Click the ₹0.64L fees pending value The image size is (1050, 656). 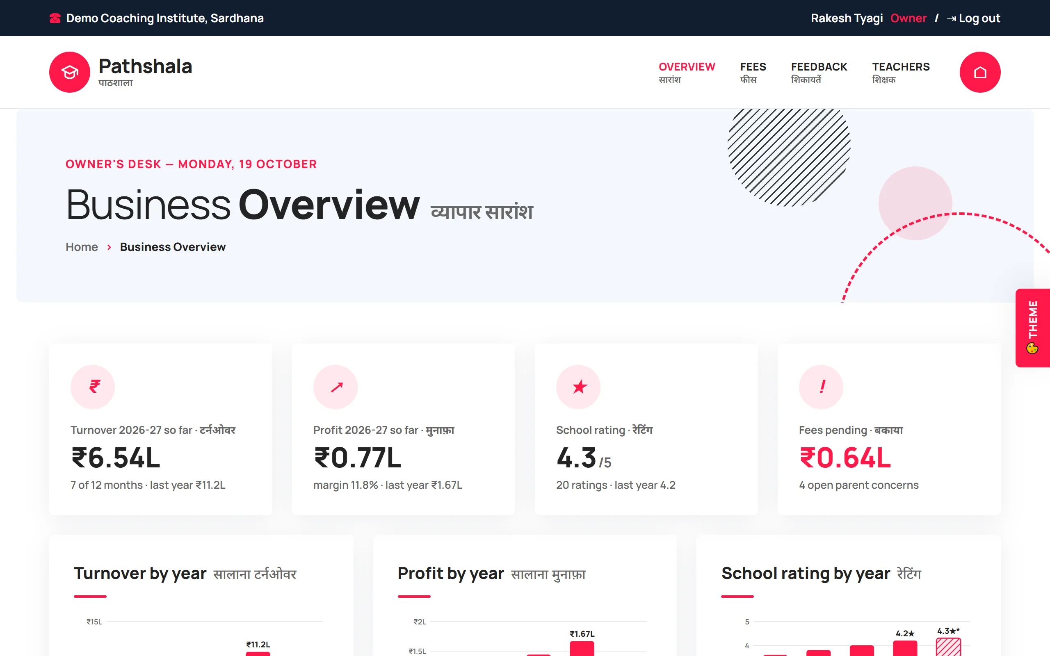pos(845,458)
